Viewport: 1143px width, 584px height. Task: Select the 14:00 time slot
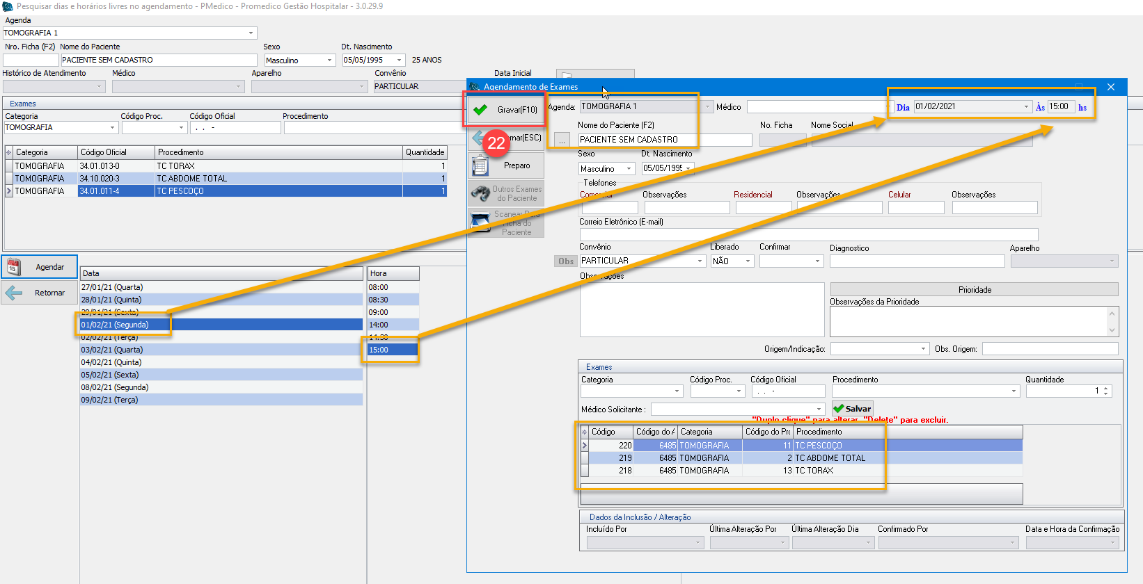pos(393,325)
